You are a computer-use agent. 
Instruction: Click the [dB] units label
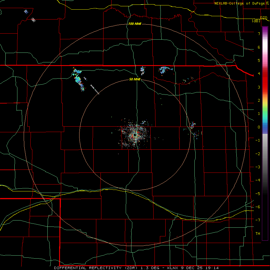256,21
